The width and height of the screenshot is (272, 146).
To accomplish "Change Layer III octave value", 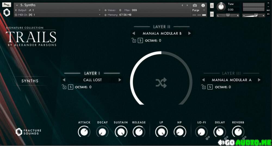I will [230, 87].
